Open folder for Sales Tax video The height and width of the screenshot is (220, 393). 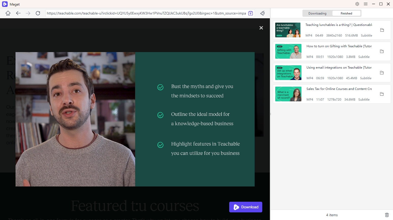382,94
